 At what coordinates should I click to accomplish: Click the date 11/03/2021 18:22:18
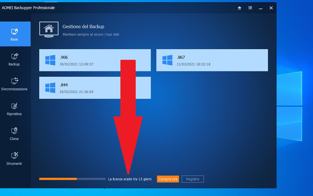194,64
